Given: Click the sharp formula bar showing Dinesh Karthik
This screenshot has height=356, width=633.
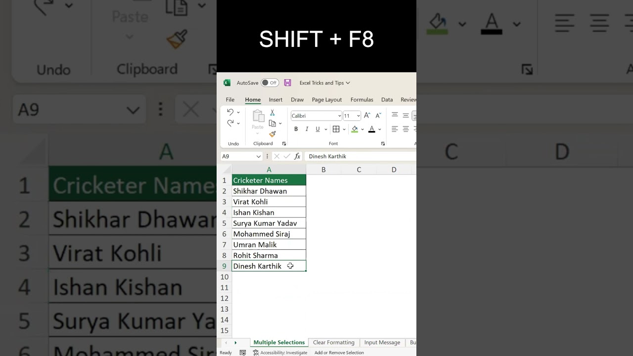Looking at the screenshot, I should click(361, 156).
